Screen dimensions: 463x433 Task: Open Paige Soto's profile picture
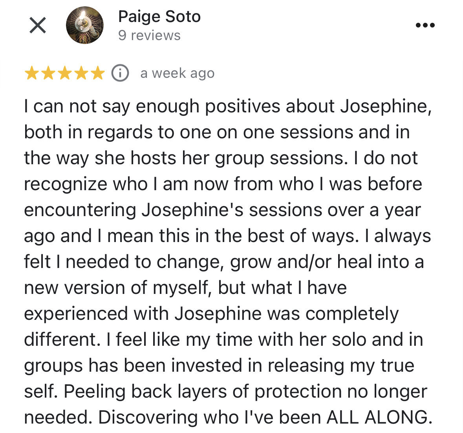[x=85, y=25]
